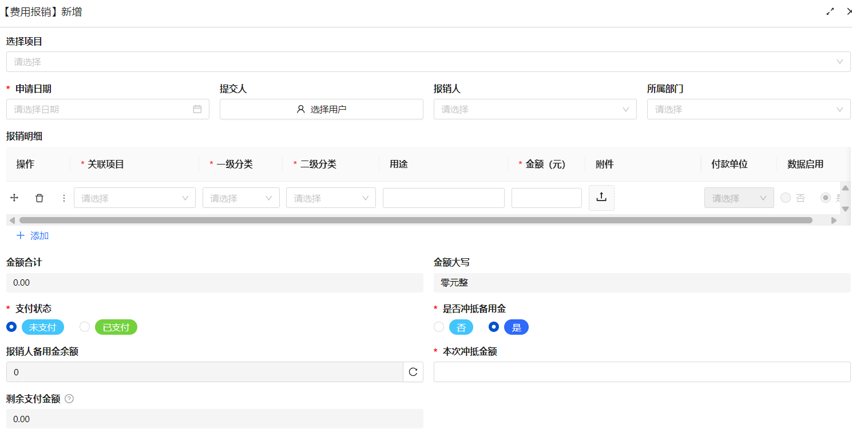Image resolution: width=852 pixels, height=433 pixels.
Task: Open the 所属部门 dropdown
Action: click(x=749, y=109)
